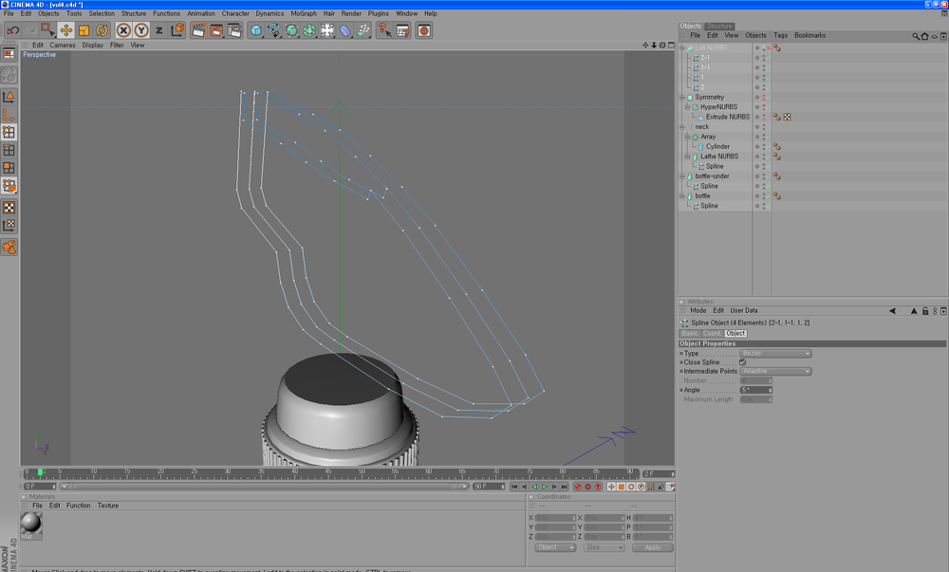Viewport: 949px width, 572px height.
Task: Toggle the Y axis lock
Action: (x=141, y=30)
